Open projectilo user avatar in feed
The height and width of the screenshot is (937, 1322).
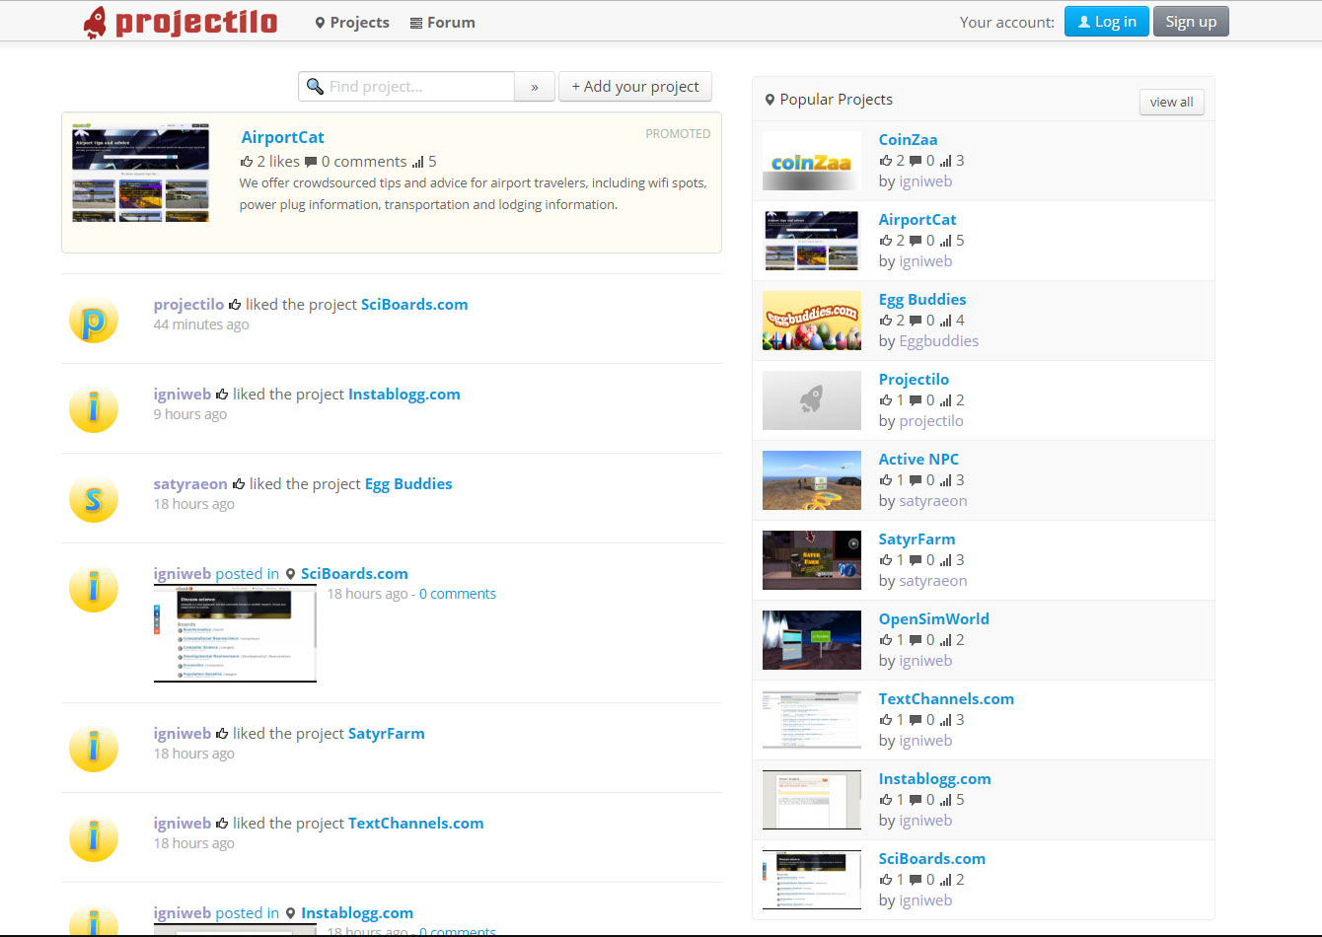pyautogui.click(x=94, y=320)
